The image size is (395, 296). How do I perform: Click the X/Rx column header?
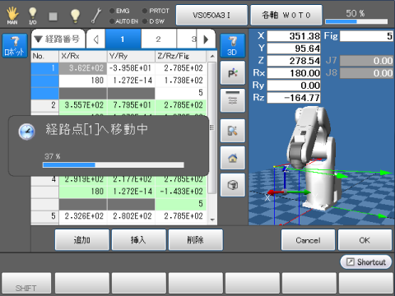(83, 56)
